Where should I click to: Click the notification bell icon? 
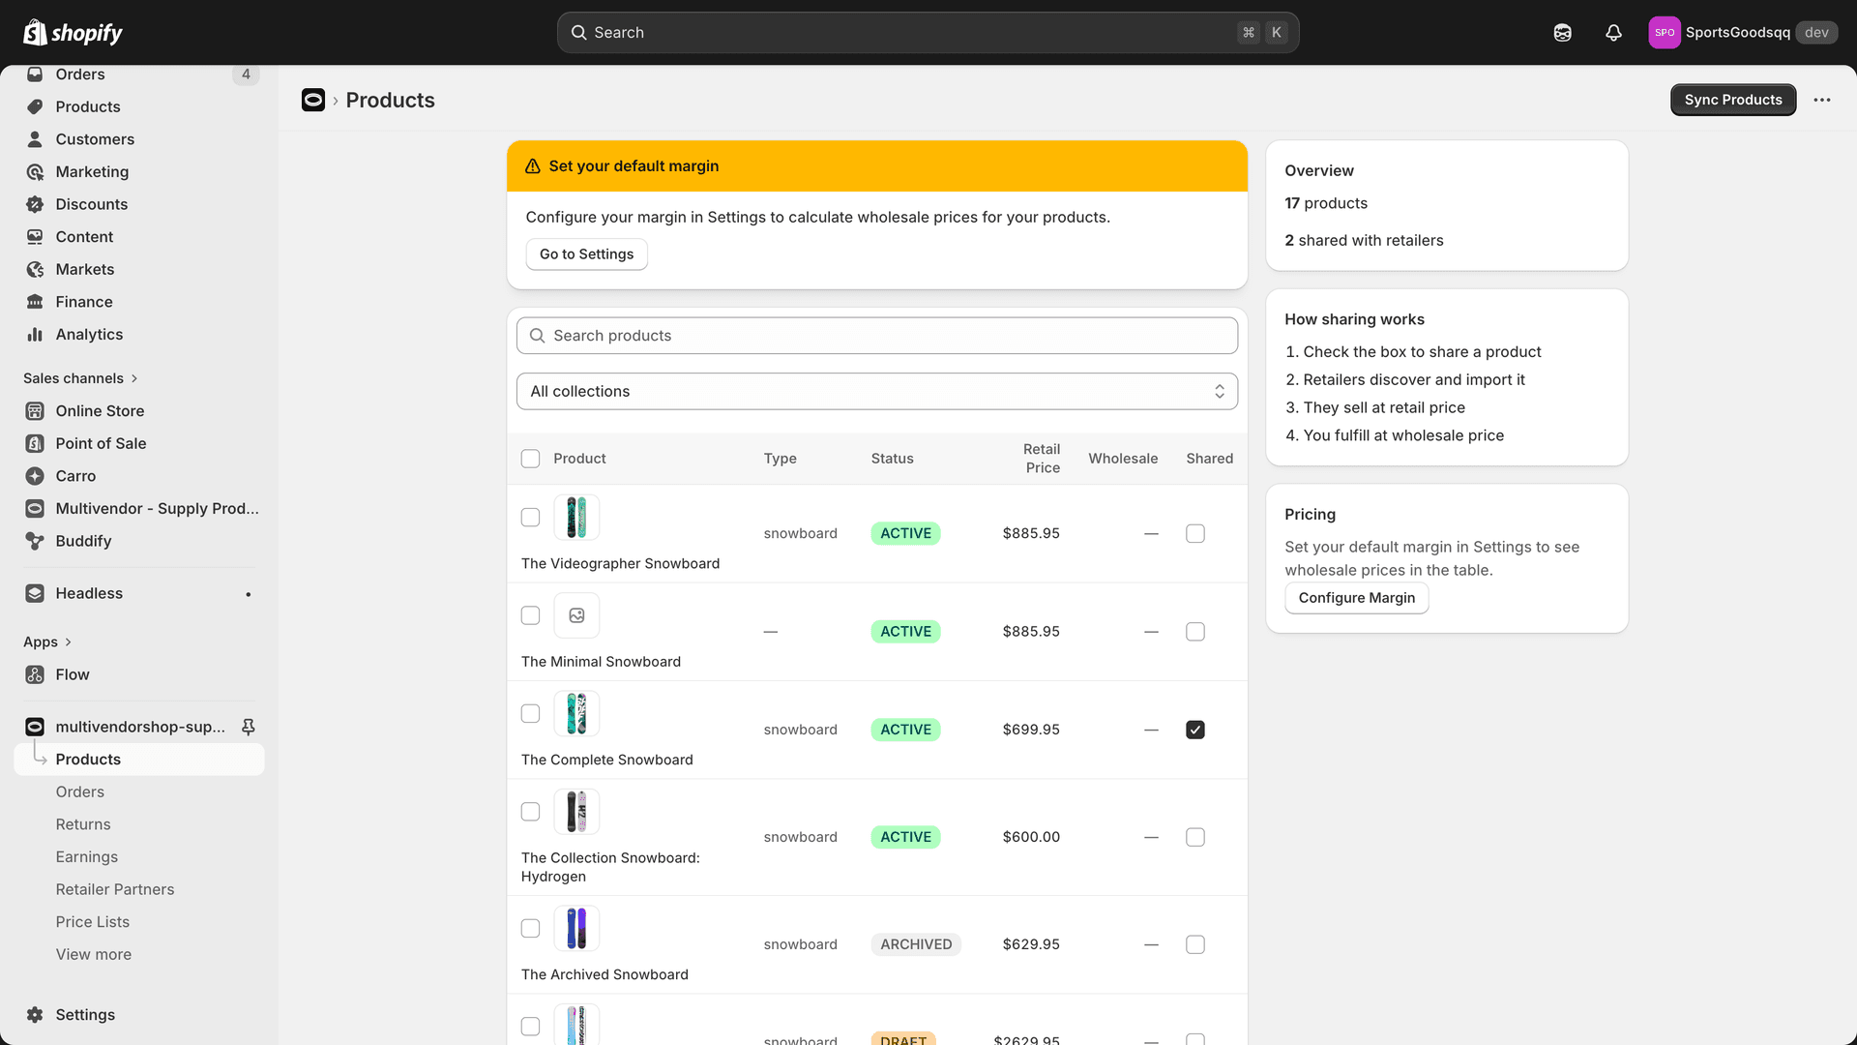click(x=1612, y=32)
